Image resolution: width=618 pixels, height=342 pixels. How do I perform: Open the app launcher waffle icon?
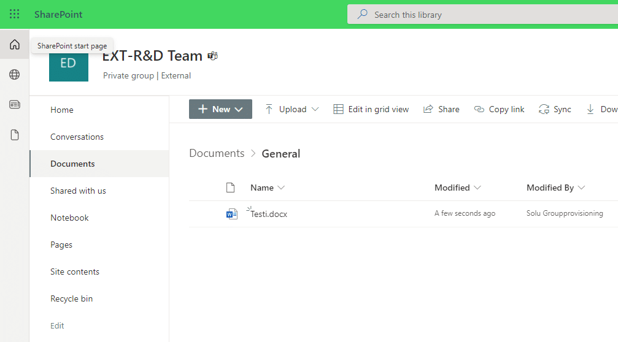point(15,14)
